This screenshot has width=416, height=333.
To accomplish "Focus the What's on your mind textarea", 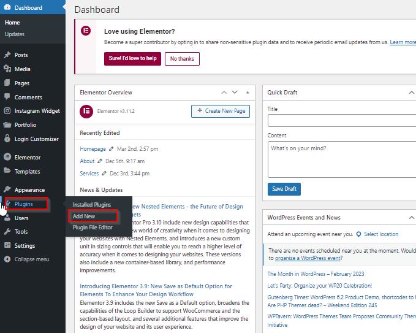I will 342,159.
